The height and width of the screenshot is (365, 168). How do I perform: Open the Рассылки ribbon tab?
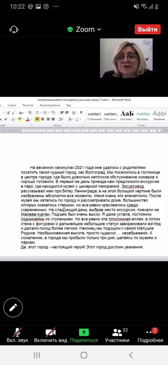pos(28,105)
